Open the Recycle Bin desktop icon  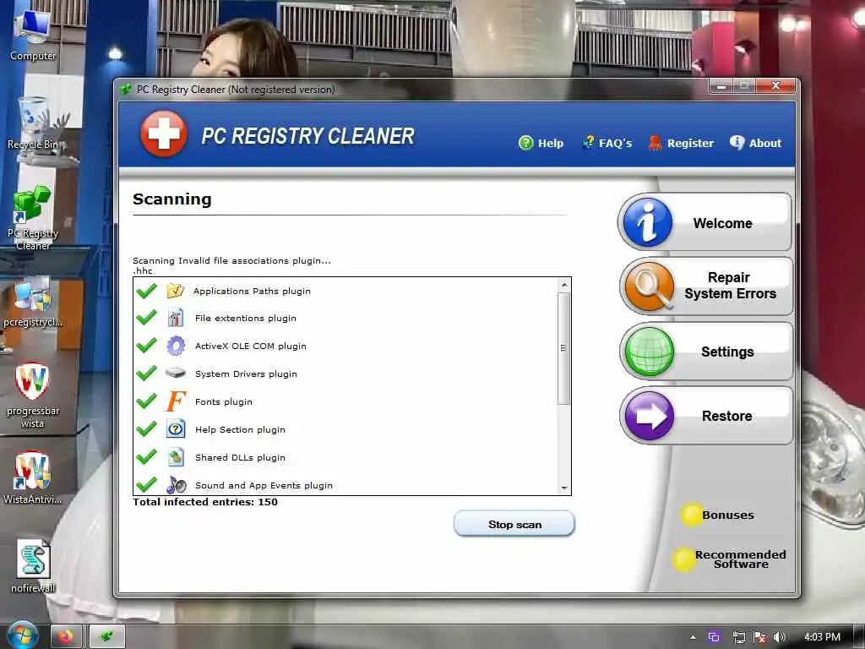pos(33,123)
